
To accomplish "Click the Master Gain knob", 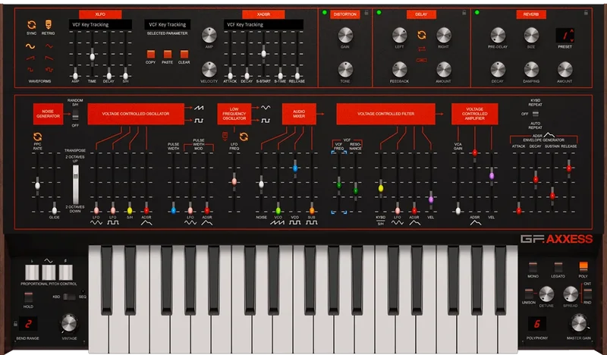I will point(579,323).
